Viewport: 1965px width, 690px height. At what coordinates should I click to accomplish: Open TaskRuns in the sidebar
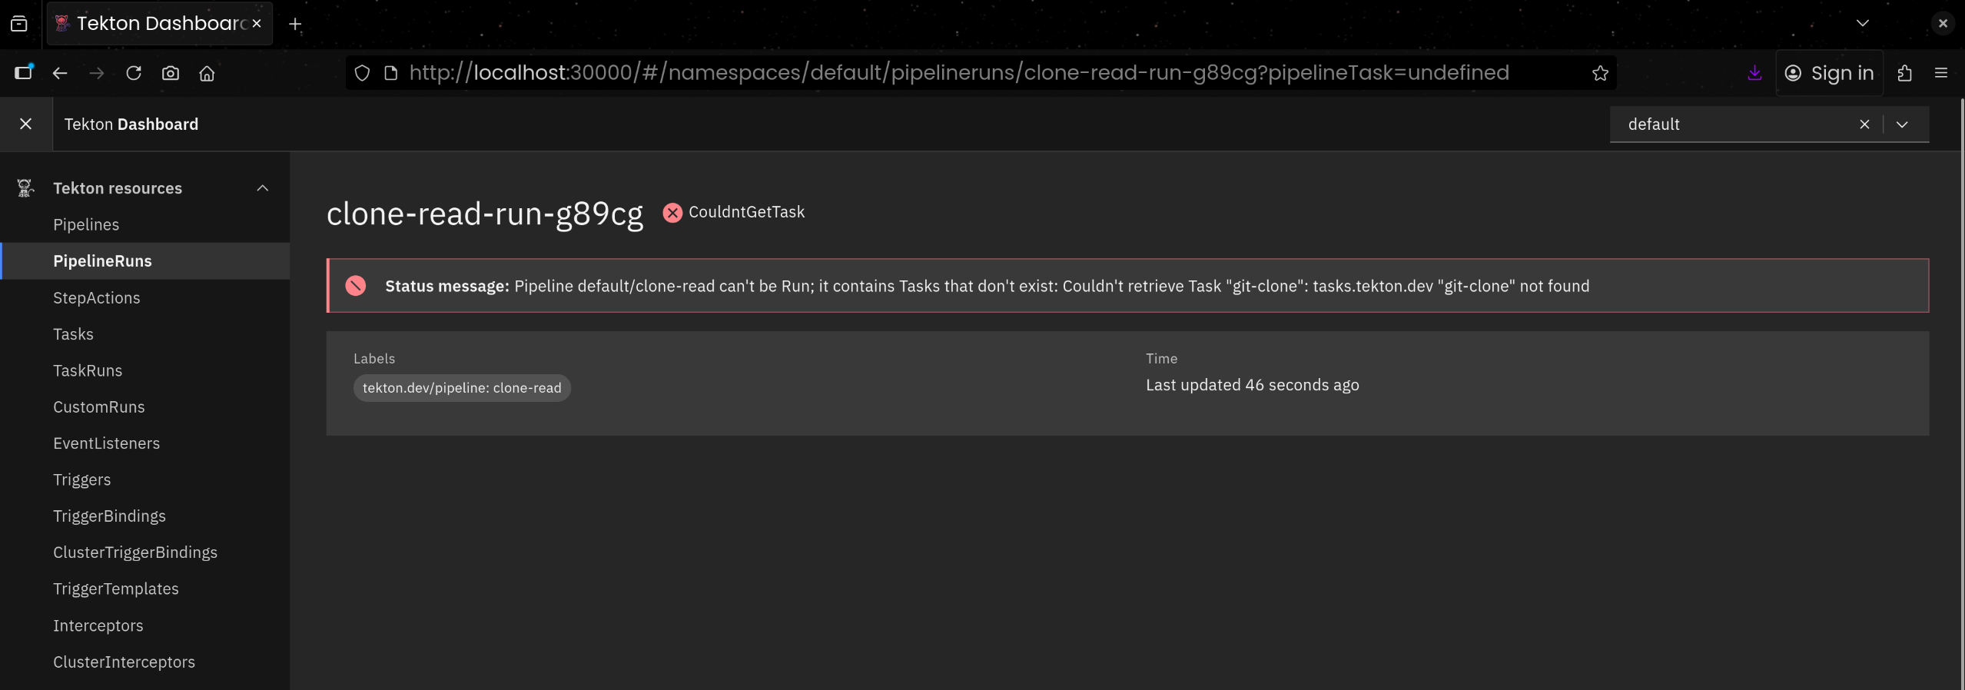point(88,370)
